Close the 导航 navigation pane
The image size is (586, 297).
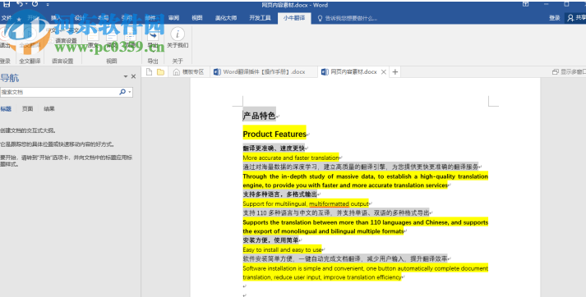click(x=133, y=76)
